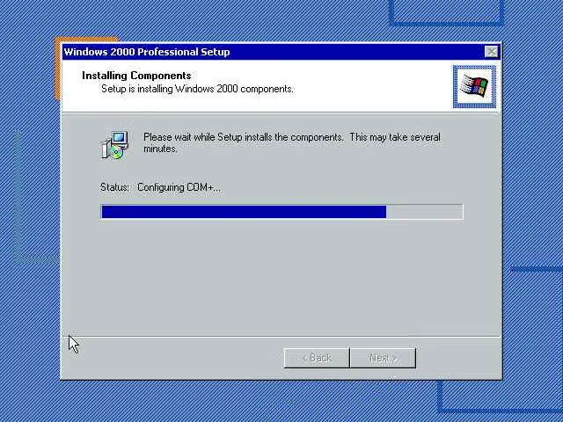
Task: Click the Windows flag logo in header
Action: 474,86
